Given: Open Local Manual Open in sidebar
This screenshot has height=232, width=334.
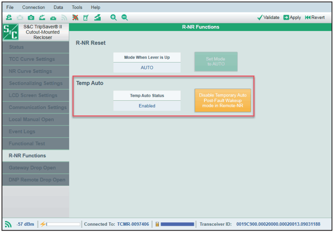Looking at the screenshot, I should pos(36,120).
